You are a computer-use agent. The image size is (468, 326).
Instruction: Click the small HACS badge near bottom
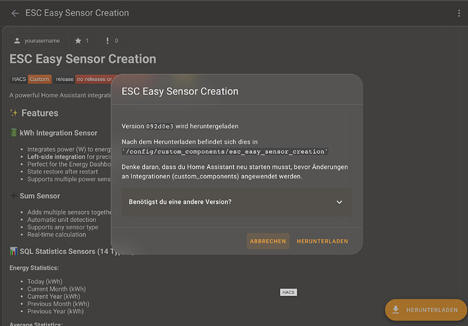pos(288,292)
